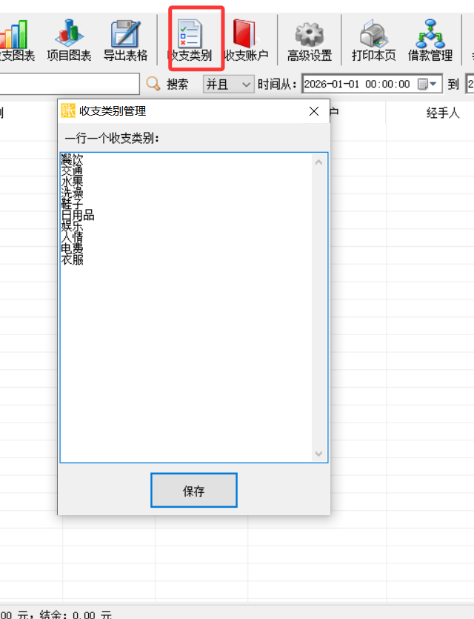Click scroll-up arrow in category list
This screenshot has width=474, height=619.
tap(319, 162)
